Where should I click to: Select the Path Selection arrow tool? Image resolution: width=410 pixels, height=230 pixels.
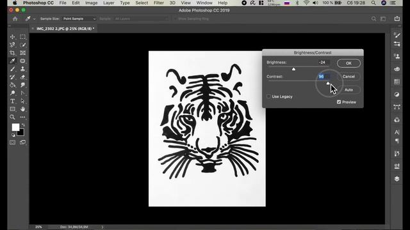pyautogui.click(x=23, y=101)
